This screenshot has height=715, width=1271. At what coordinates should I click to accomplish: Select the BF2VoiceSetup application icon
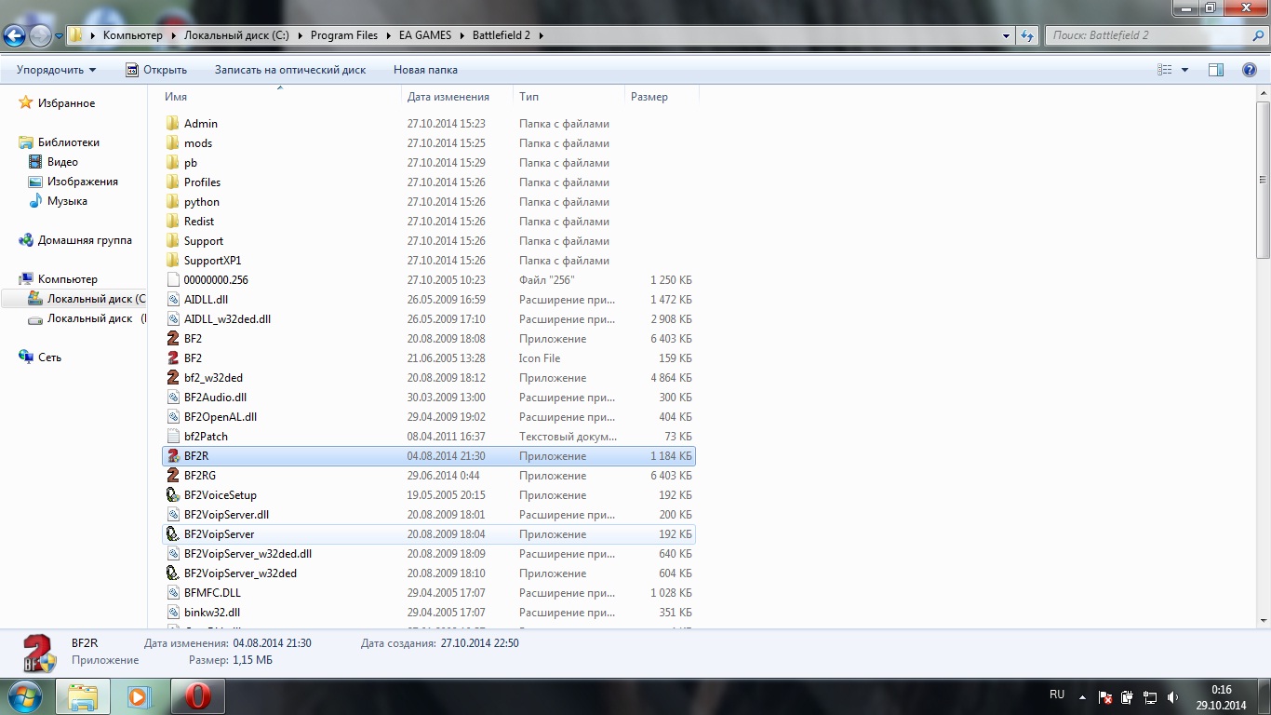173,495
